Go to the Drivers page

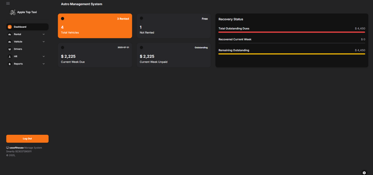pyautogui.click(x=27, y=49)
